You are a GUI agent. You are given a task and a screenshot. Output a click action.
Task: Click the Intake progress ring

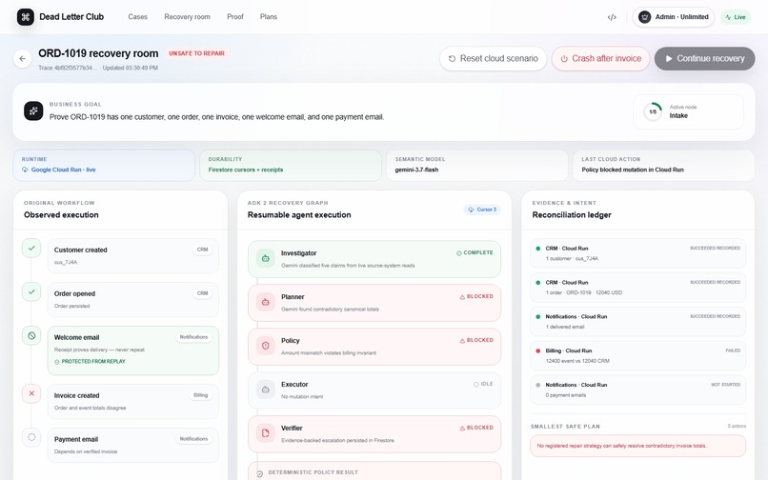pyautogui.click(x=653, y=111)
